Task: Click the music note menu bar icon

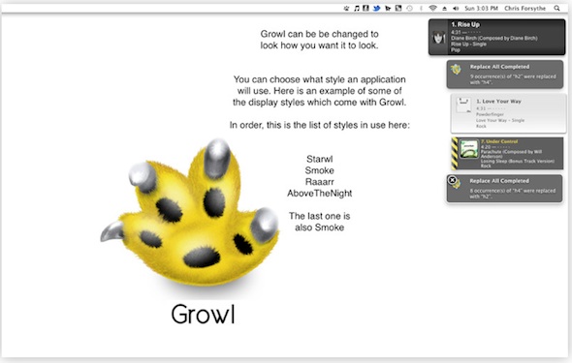Action: (357, 8)
